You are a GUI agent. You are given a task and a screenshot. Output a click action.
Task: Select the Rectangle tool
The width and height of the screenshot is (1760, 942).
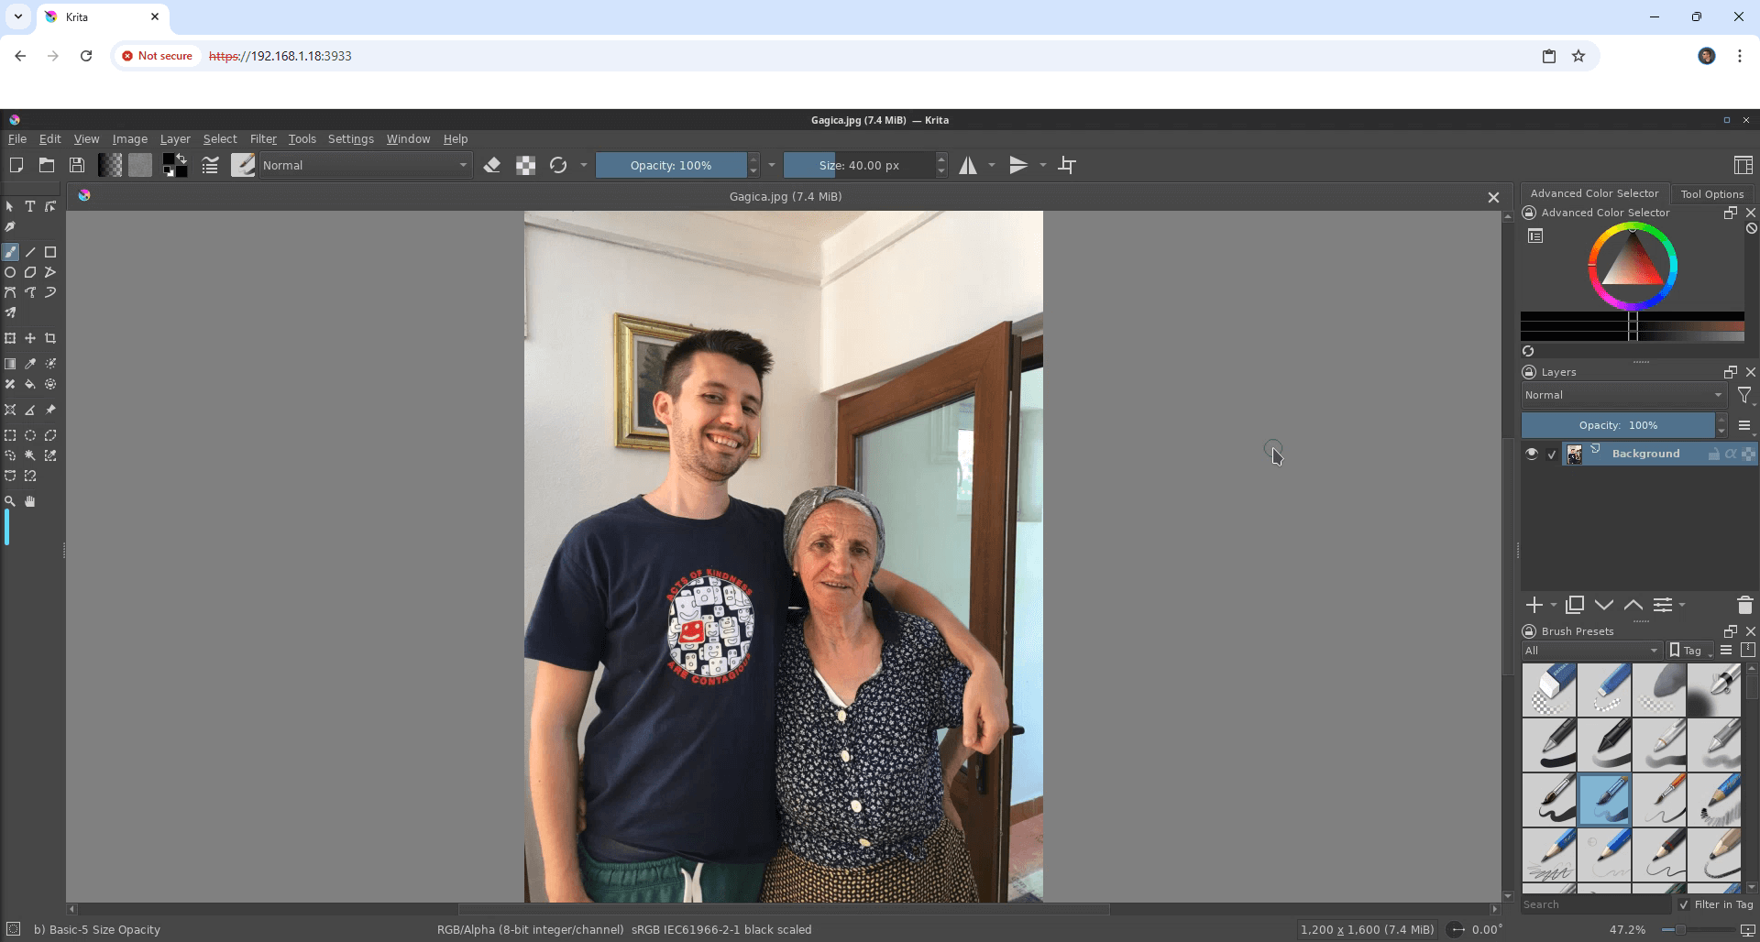(x=50, y=252)
